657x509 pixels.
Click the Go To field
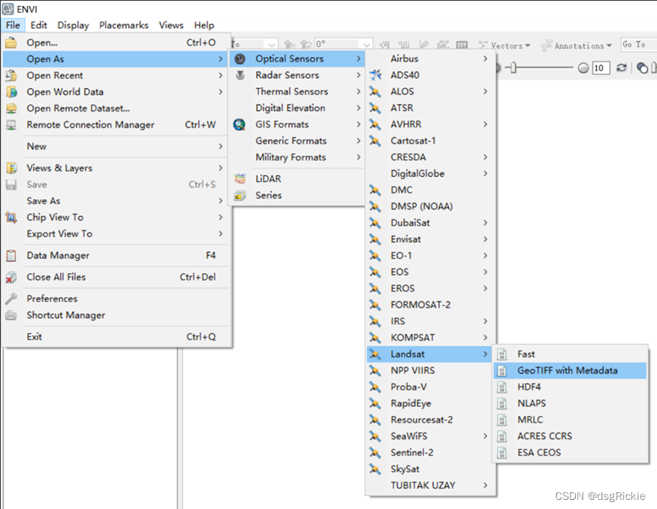click(639, 44)
